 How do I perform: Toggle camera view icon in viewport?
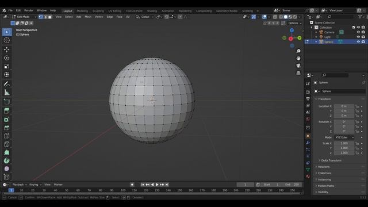pos(298,66)
